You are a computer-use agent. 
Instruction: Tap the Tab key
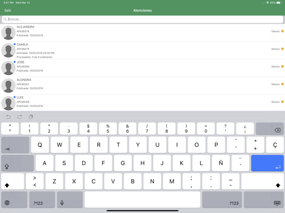[15, 145]
